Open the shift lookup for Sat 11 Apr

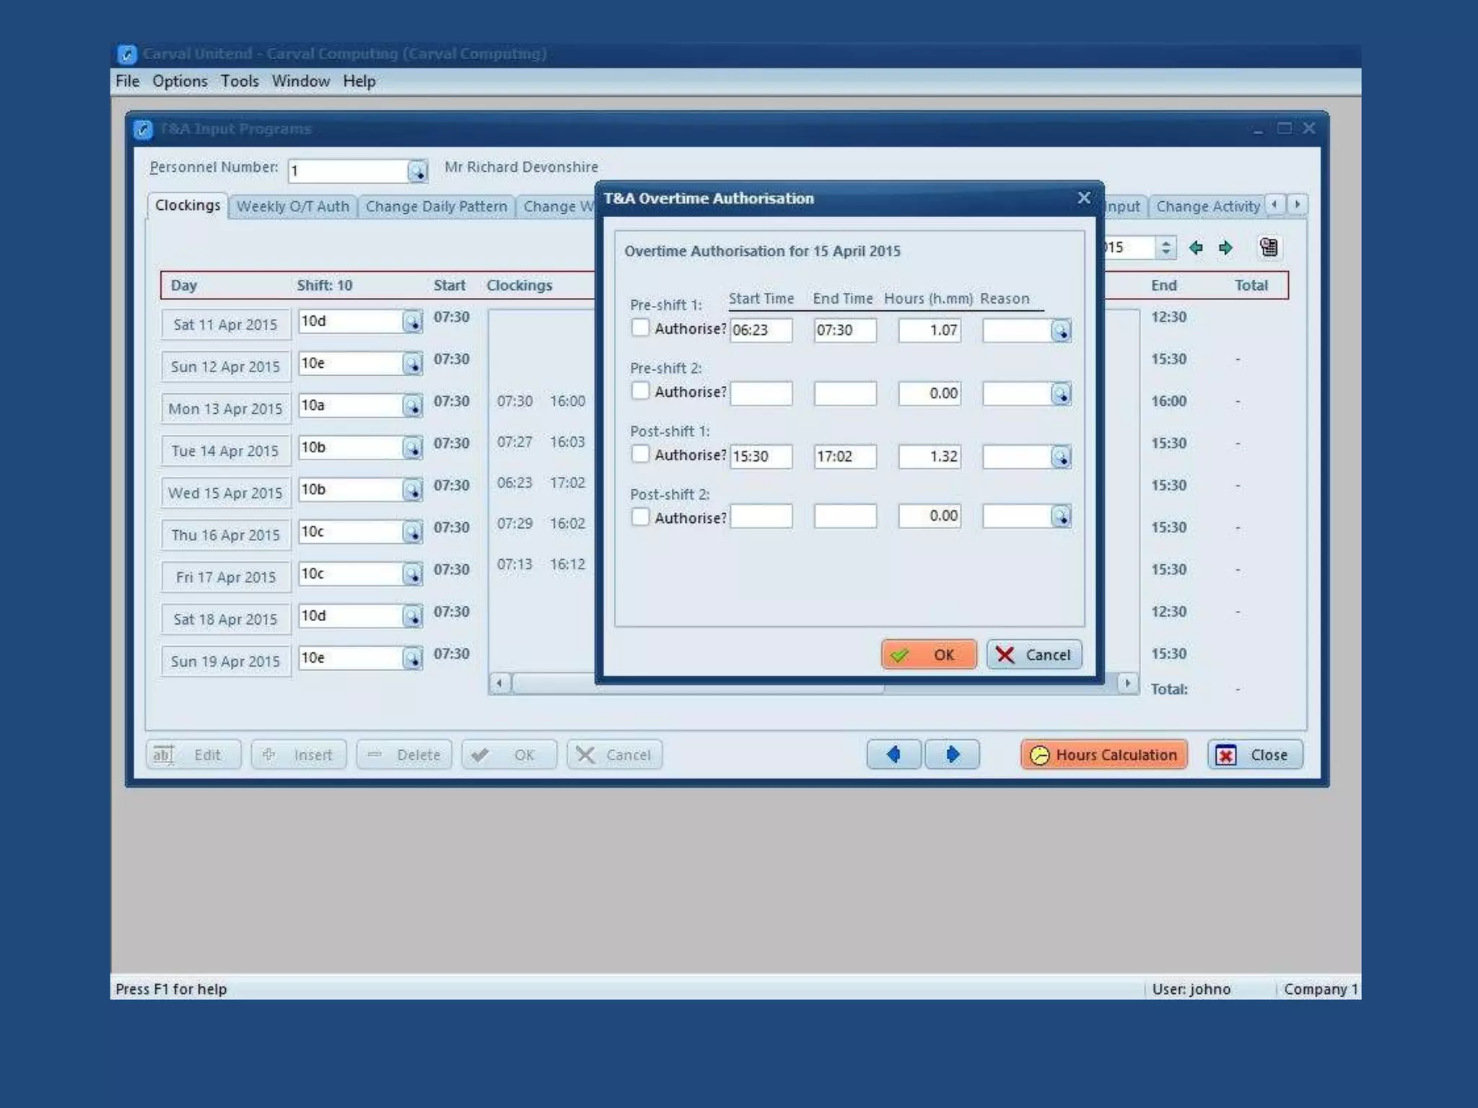coord(412,322)
